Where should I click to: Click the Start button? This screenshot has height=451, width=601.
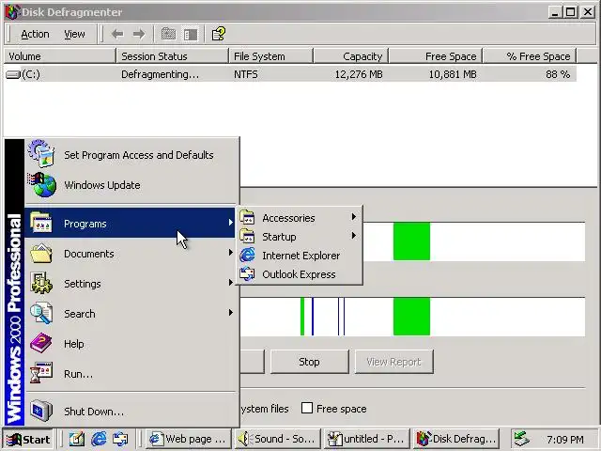click(x=28, y=439)
